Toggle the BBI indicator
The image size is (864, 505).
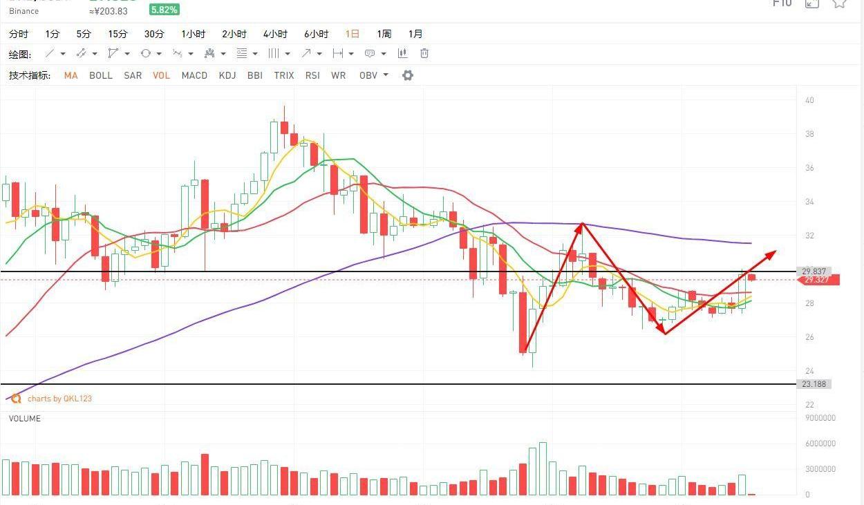(x=255, y=75)
